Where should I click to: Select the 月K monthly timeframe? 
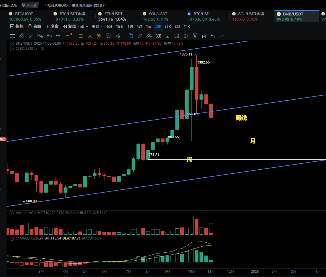pyautogui.click(x=168, y=26)
